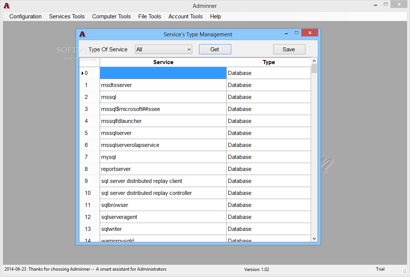410x277 pixels.
Task: Sort by the Service column header
Action: tap(163, 62)
